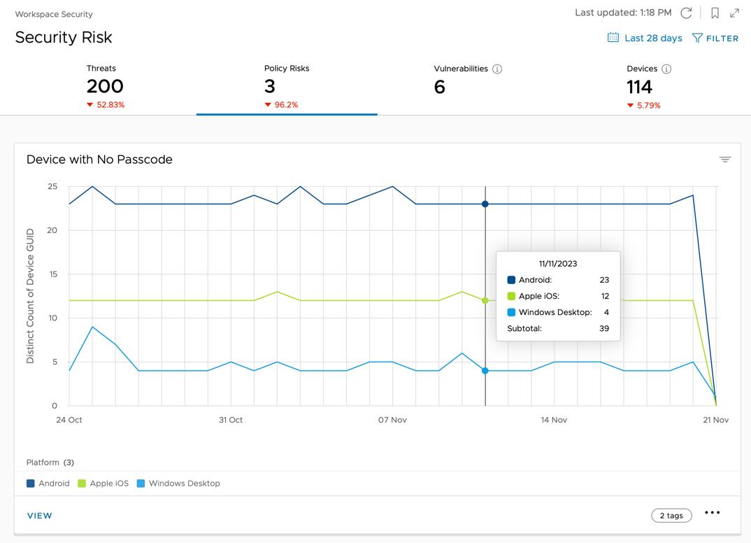This screenshot has height=543, width=751.
Task: Open the FILTER panel
Action: coord(715,38)
